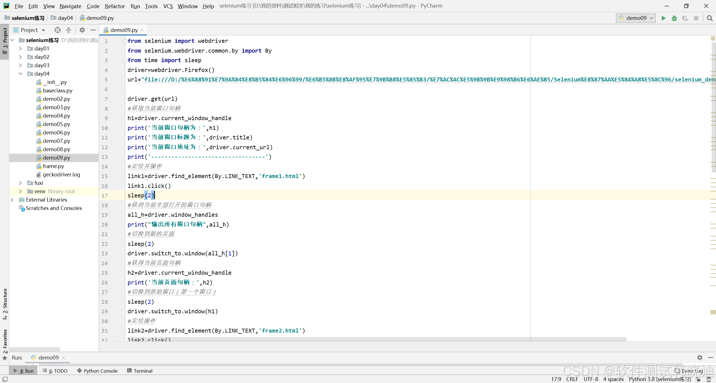Image resolution: width=716 pixels, height=383 pixels.
Task: Expand the fuxi folder
Action: (20, 183)
